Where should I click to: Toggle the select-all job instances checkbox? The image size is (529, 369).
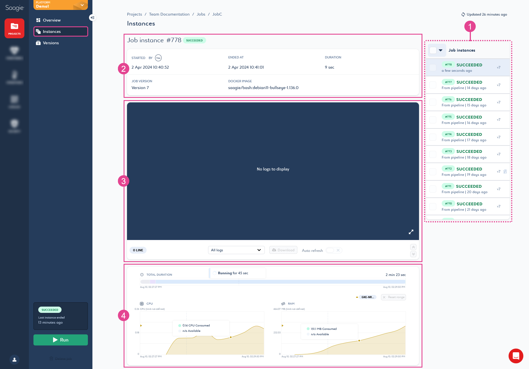click(x=433, y=50)
